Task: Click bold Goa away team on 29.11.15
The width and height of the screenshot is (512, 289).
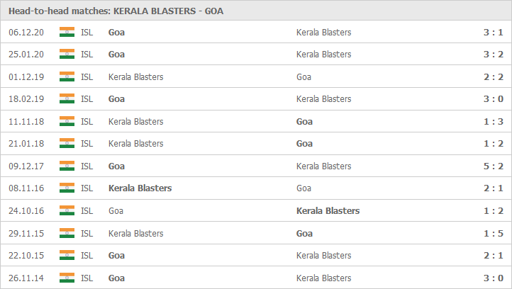Action: tap(304, 233)
